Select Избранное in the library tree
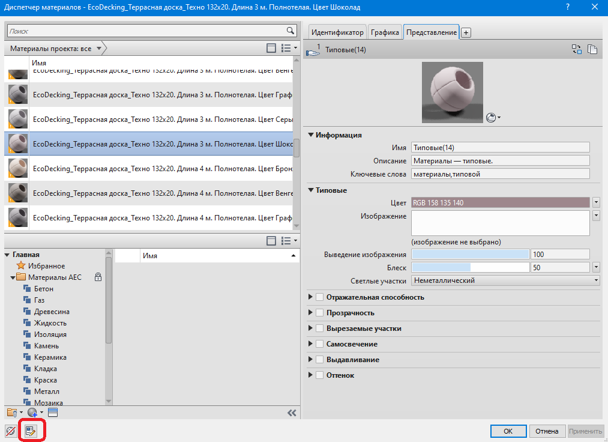Screen dimensions: 608x442 47,266
